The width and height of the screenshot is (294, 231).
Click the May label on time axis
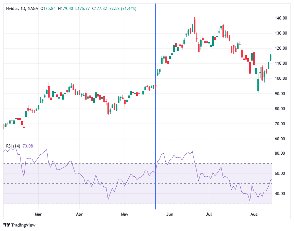[125, 214]
